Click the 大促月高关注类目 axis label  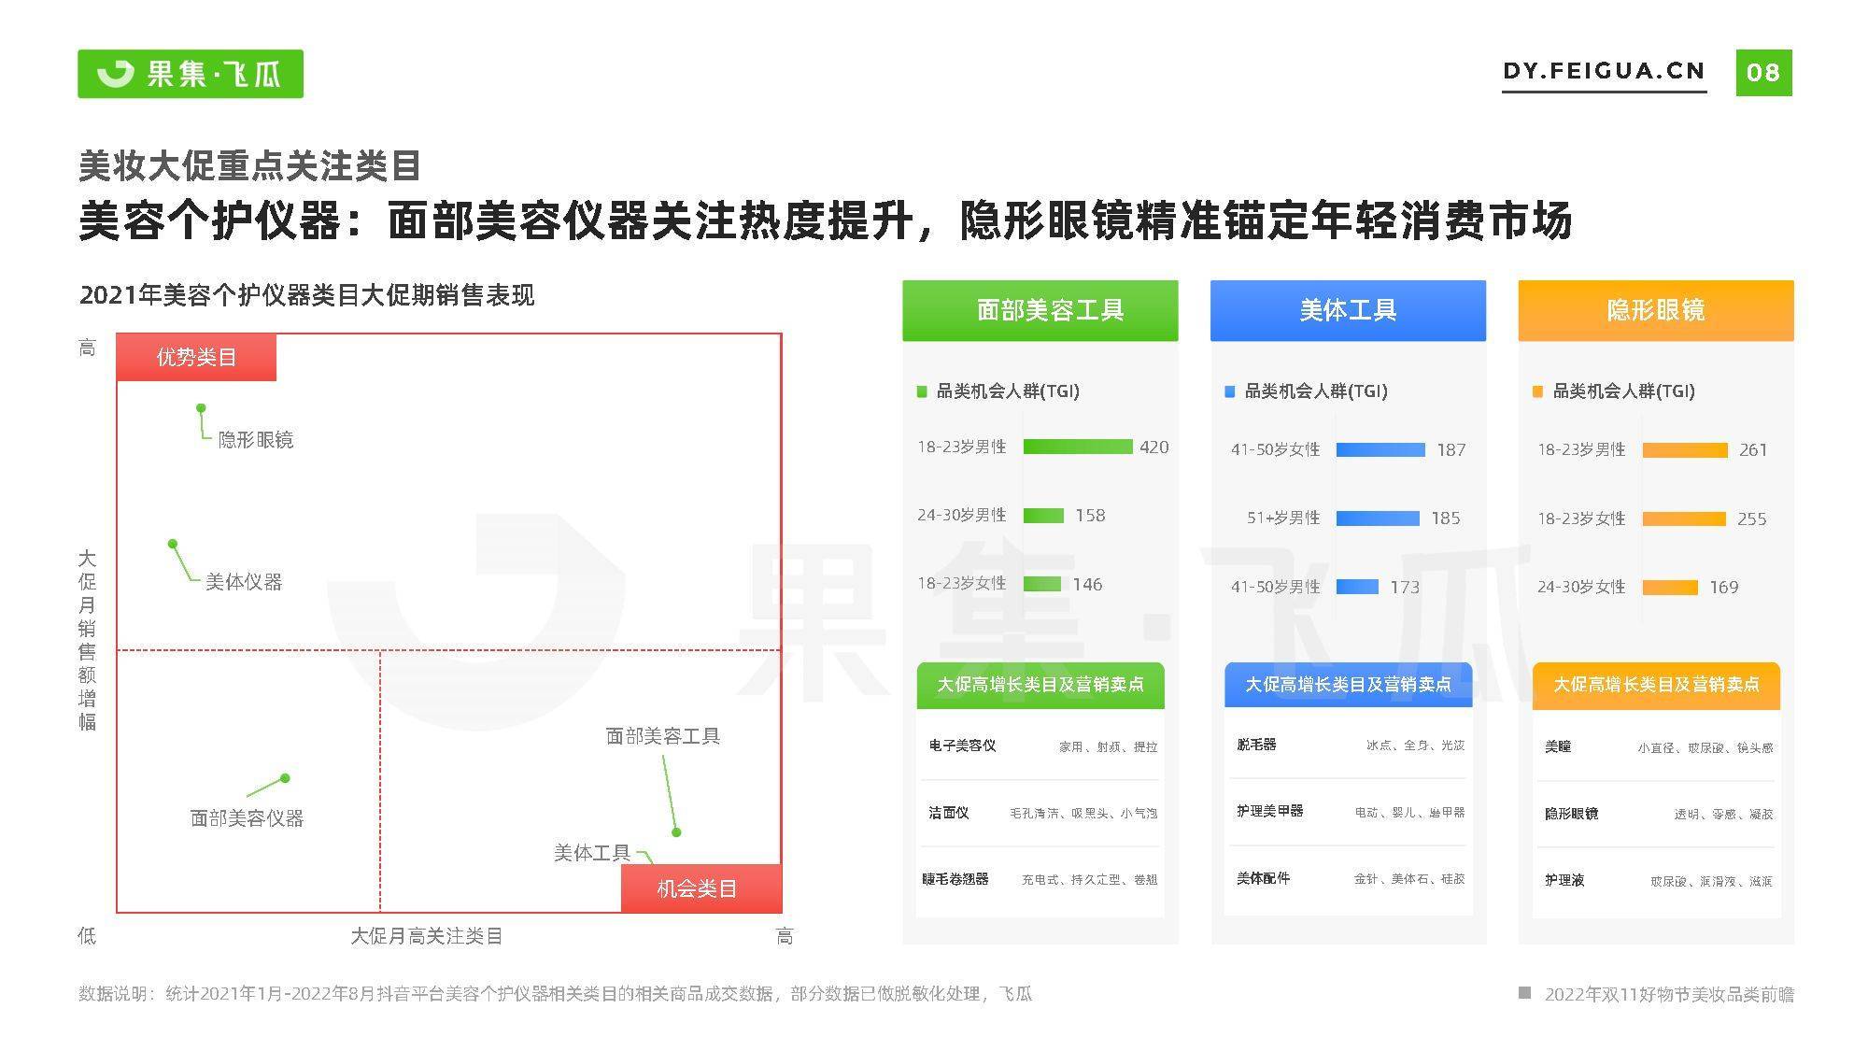pos(427,935)
